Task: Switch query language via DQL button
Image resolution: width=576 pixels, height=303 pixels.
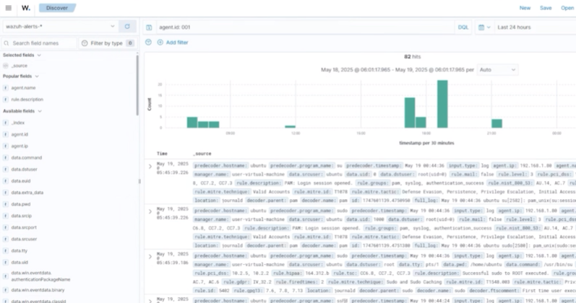Action: pos(463,27)
